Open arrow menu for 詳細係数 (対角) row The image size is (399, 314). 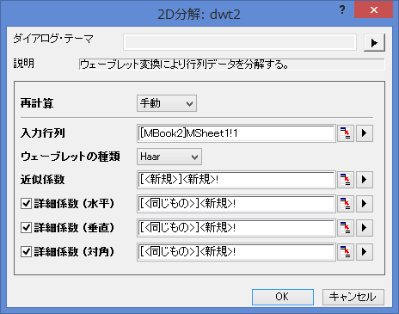365,252
